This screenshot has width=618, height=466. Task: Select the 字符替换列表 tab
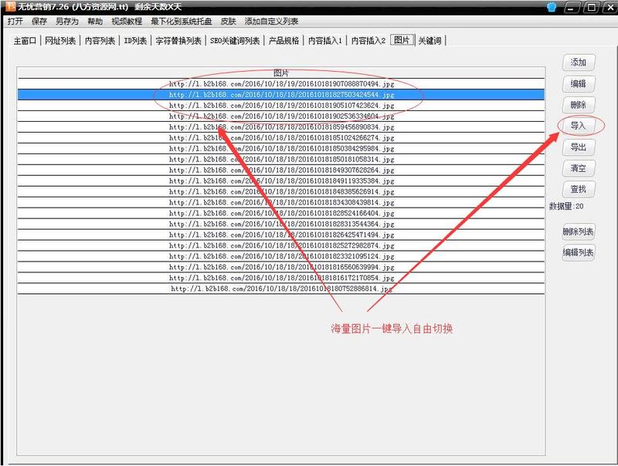tap(178, 41)
